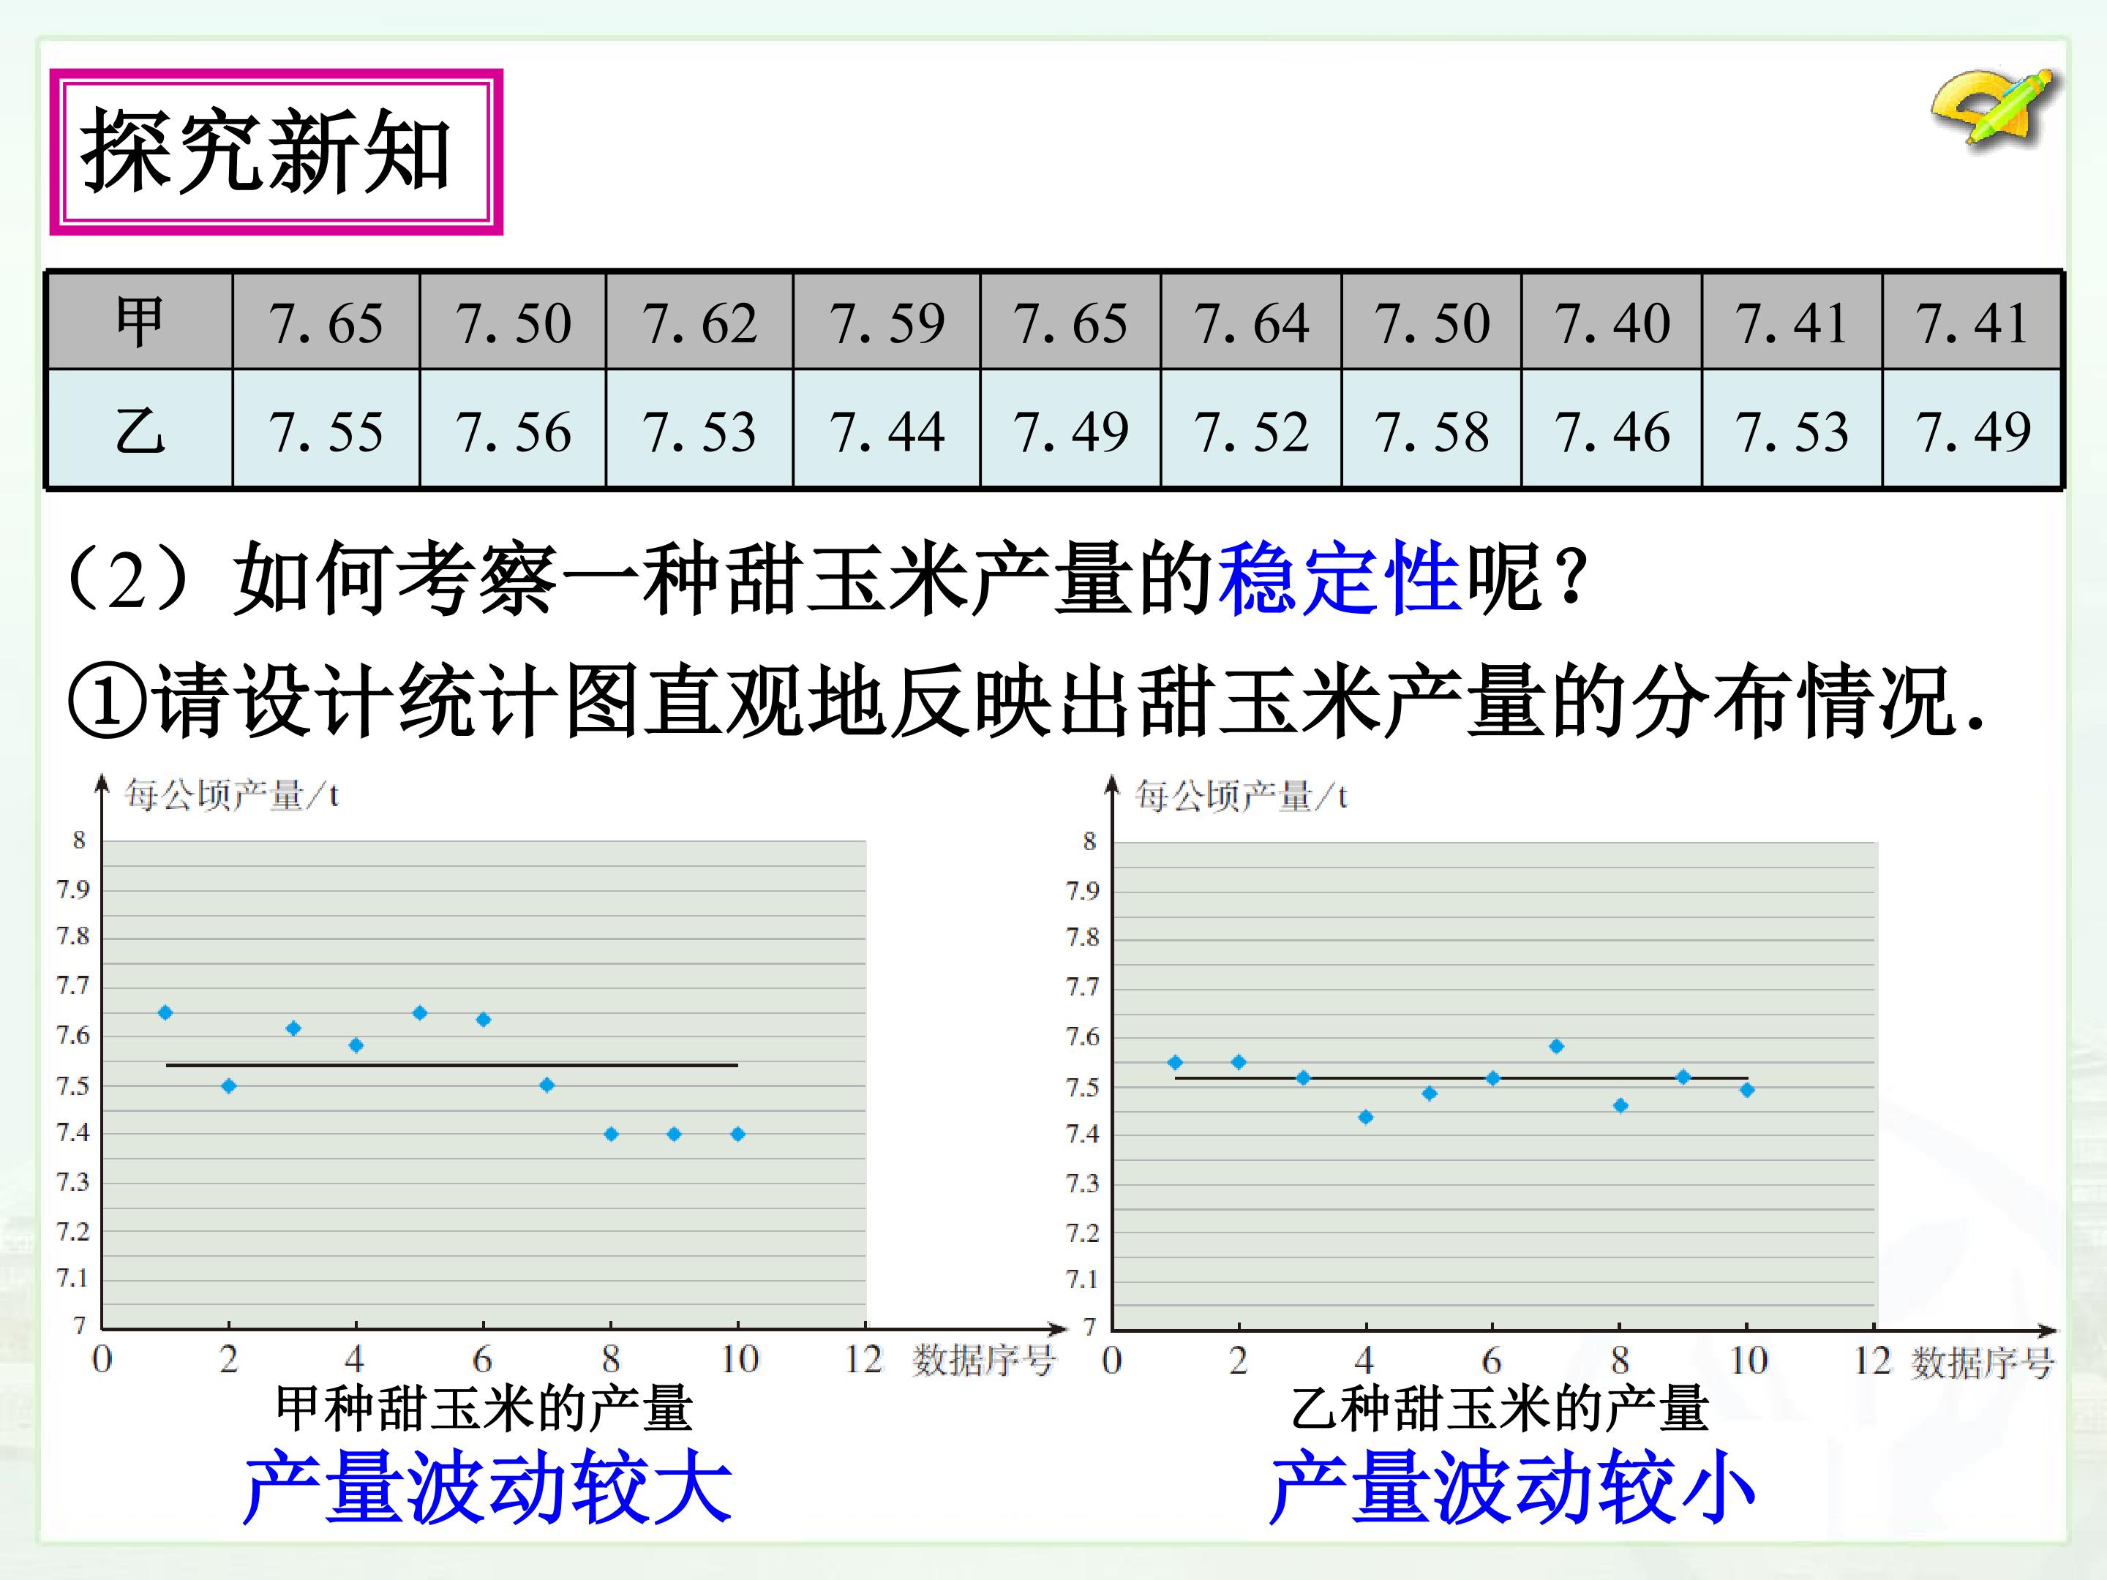Click the 探究新知 title box

277,151
